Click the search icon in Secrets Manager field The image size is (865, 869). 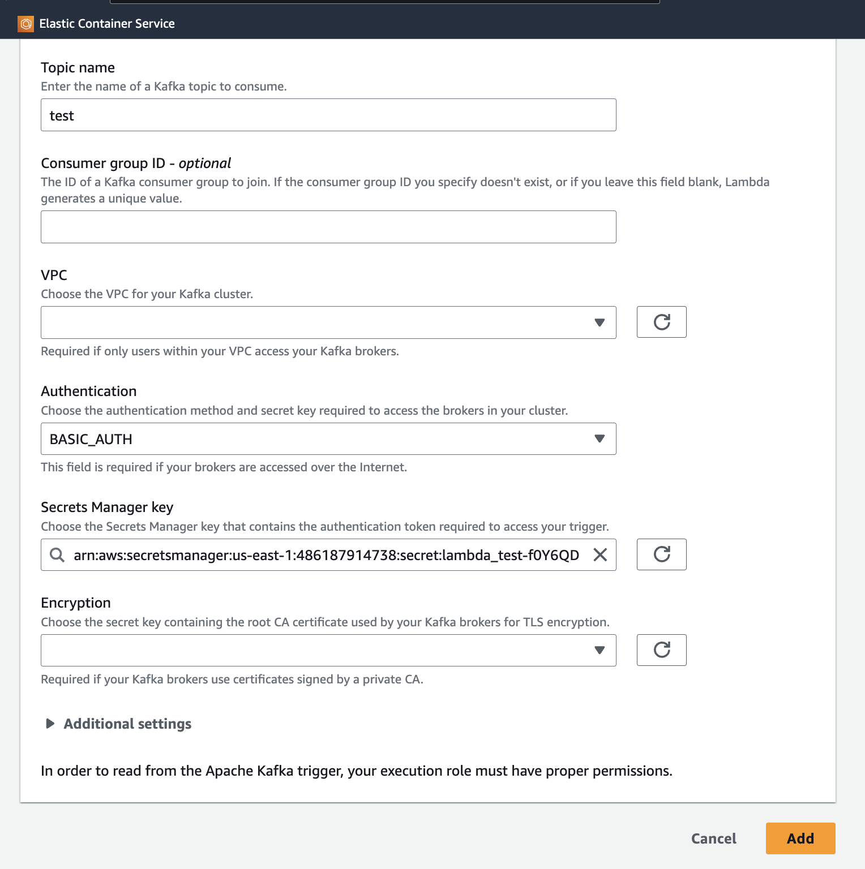click(57, 555)
